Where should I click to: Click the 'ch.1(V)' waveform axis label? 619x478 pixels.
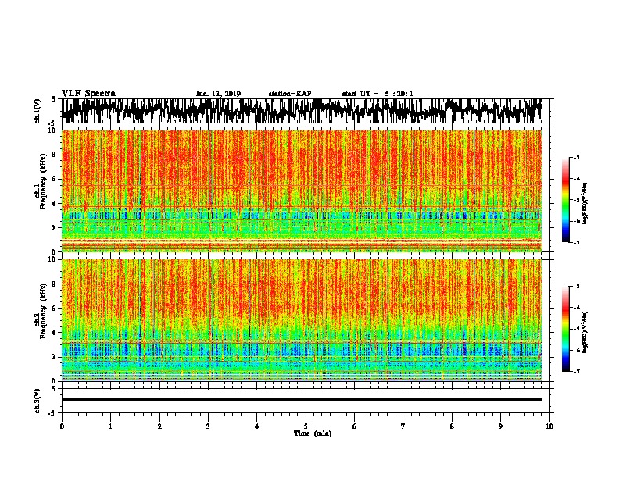coord(38,111)
